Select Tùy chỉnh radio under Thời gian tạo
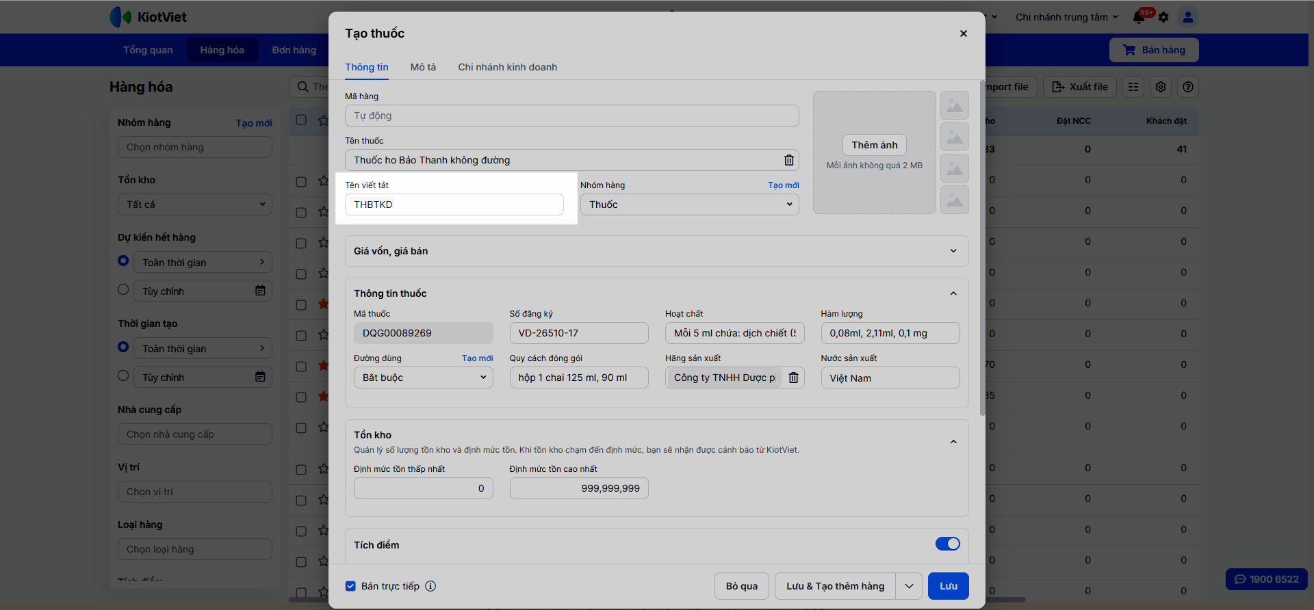 pyautogui.click(x=123, y=375)
